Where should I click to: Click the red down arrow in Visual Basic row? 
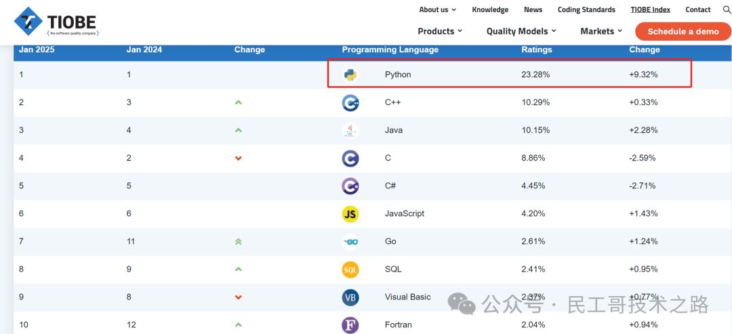coord(238,297)
